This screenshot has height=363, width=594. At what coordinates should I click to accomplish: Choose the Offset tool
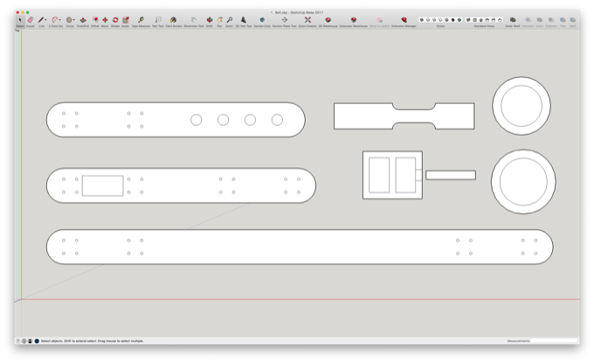95,22
